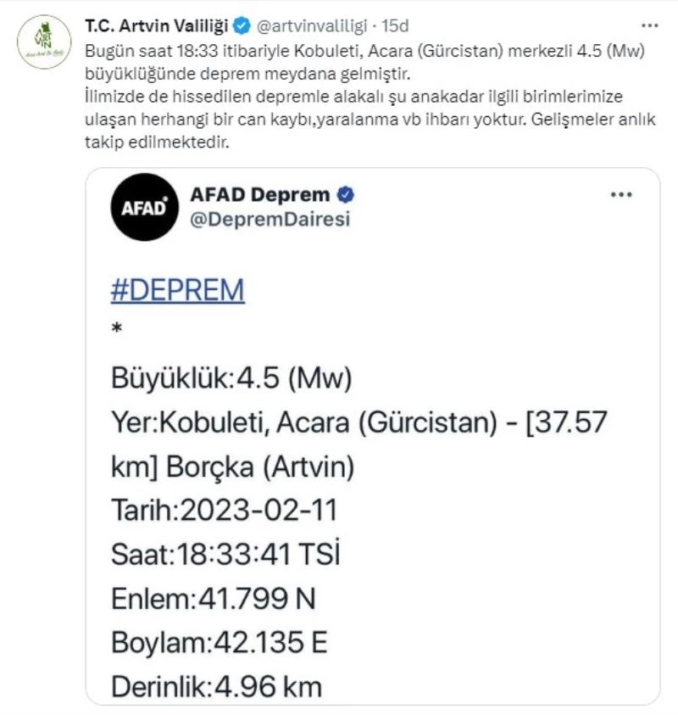Viewport: 678px width, 715px height.
Task: Click the tweet text starting "Bugün saat 18:33"
Action: click(x=364, y=51)
